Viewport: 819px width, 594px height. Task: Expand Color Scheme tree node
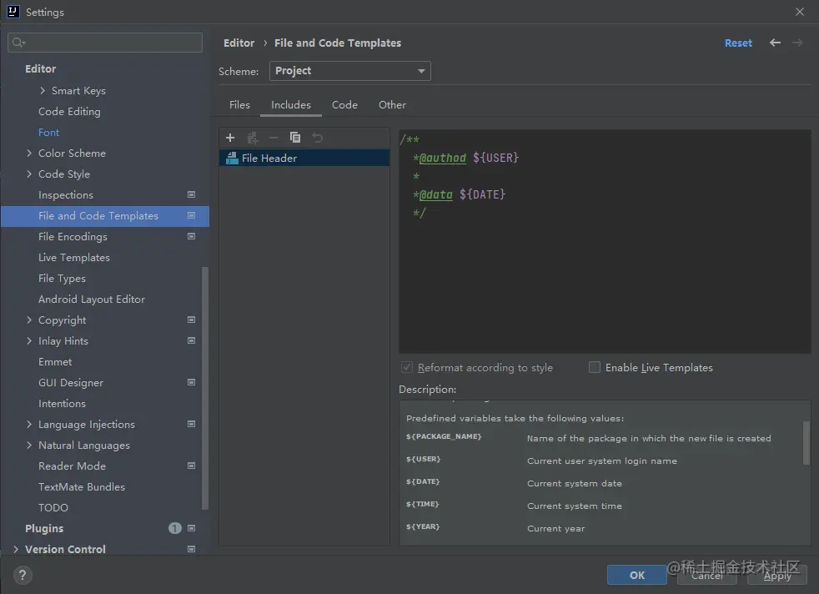pos(29,153)
